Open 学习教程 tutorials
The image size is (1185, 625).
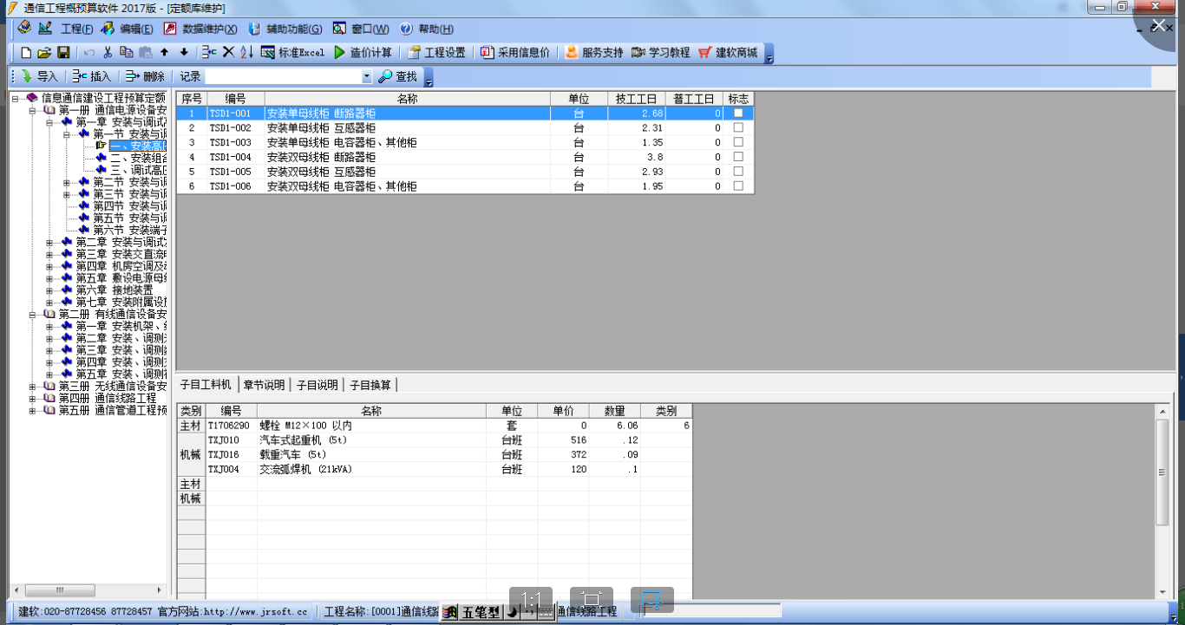[661, 53]
